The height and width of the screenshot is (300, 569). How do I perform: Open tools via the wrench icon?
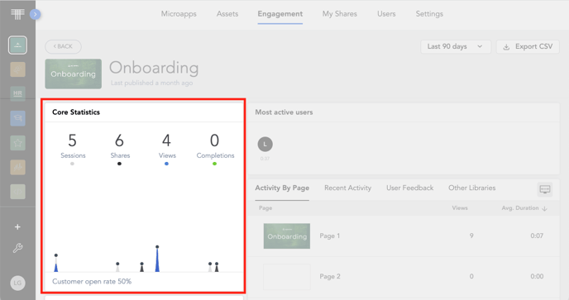click(x=17, y=248)
